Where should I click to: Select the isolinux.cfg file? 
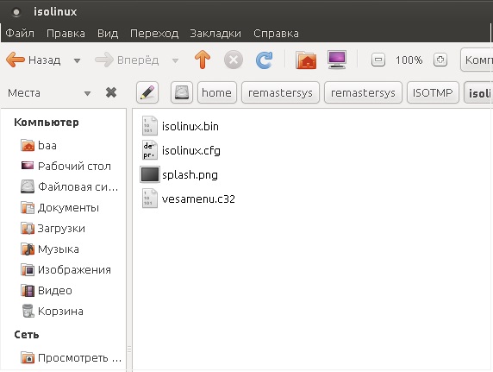click(x=181, y=150)
